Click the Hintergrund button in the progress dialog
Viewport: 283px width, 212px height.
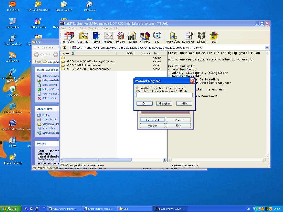(x=153, y=120)
